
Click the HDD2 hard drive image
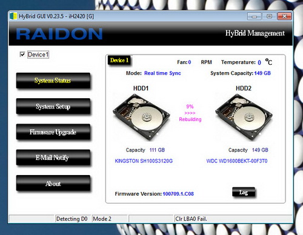244,117
